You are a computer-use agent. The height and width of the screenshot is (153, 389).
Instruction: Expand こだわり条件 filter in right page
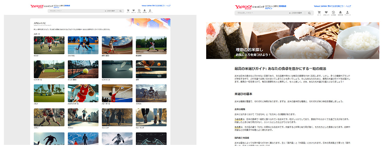point(295,13)
